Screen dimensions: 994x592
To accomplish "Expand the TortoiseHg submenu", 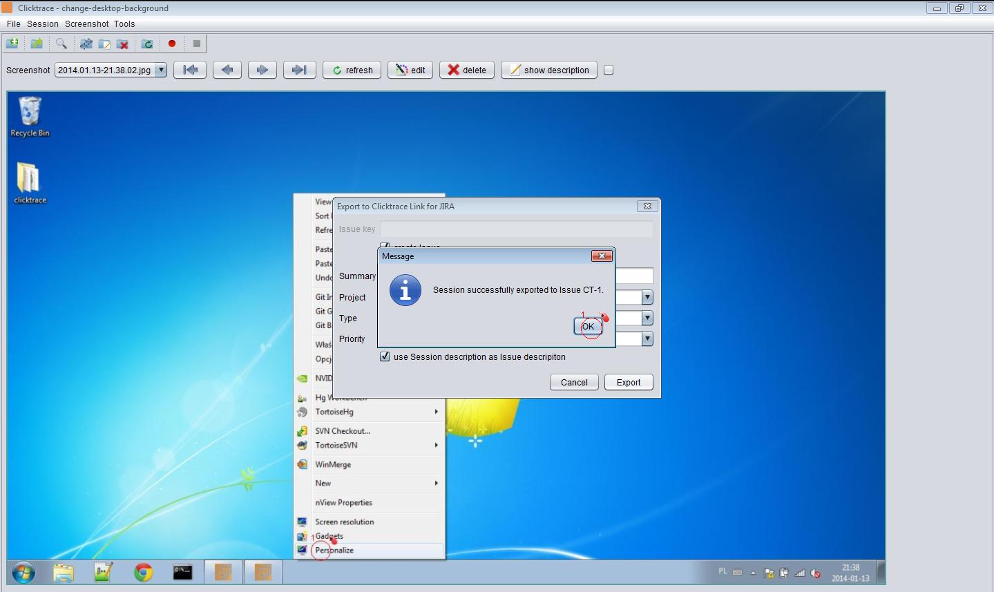I will (370, 412).
